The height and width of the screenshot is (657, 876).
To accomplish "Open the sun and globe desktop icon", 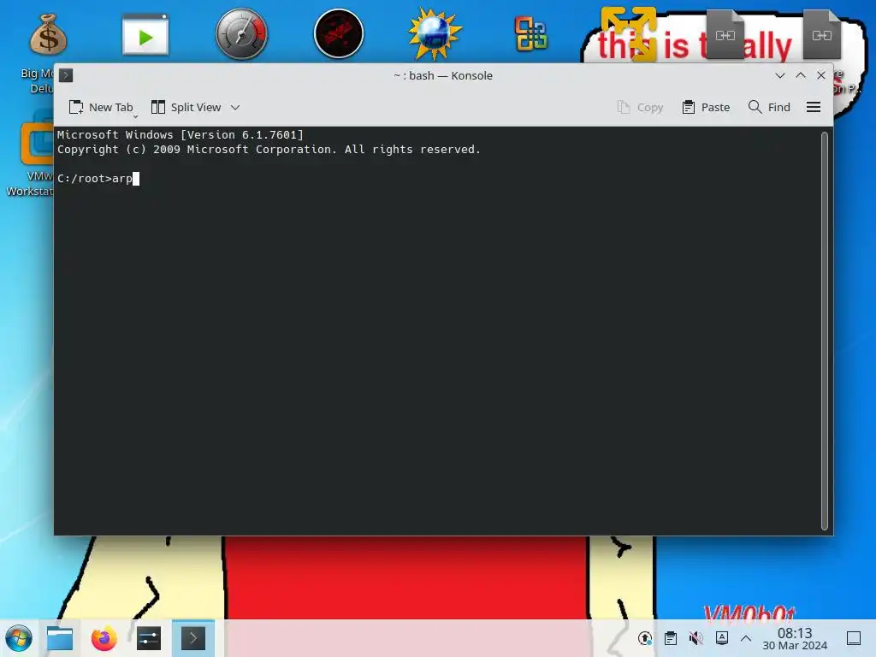I will click(x=435, y=34).
